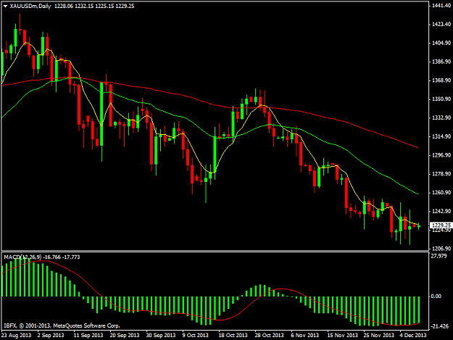Click price axis label 1350.90
Image resolution: width=453 pixels, height=340 pixels.
441,99
